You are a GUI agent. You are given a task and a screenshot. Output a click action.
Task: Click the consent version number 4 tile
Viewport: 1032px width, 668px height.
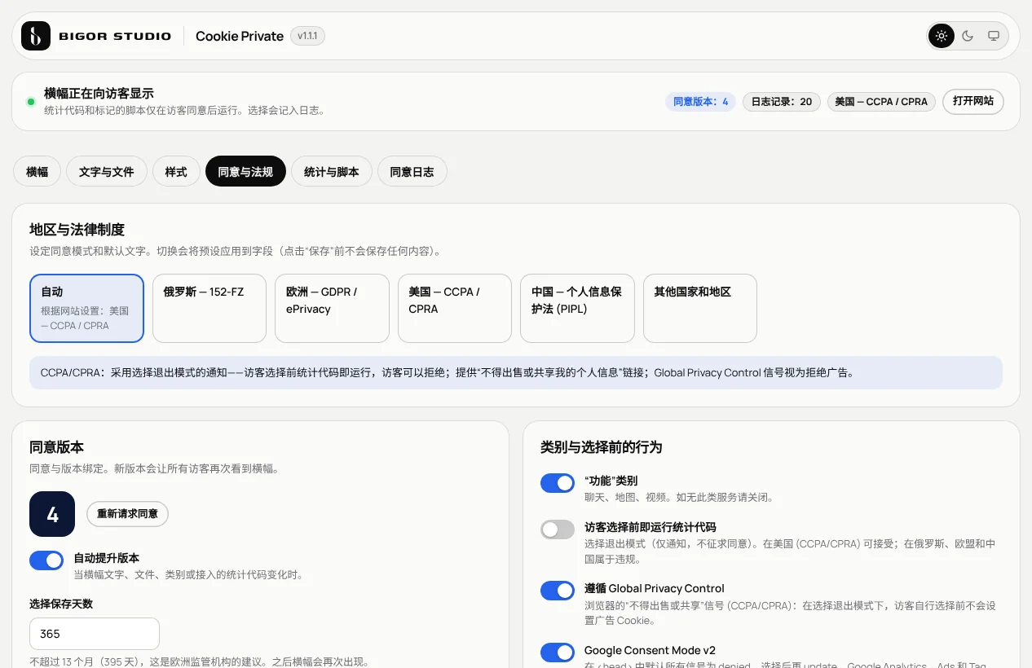pyautogui.click(x=52, y=514)
